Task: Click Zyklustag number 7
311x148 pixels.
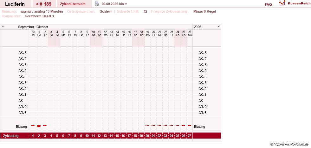Action: (x=69, y=136)
